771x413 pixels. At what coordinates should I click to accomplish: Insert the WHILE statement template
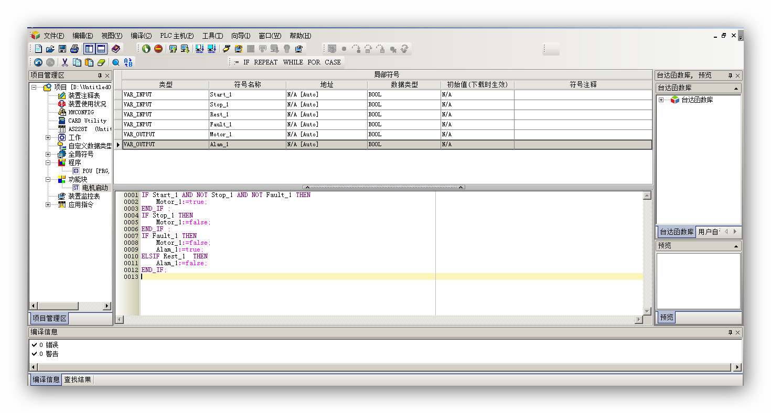[x=293, y=62]
